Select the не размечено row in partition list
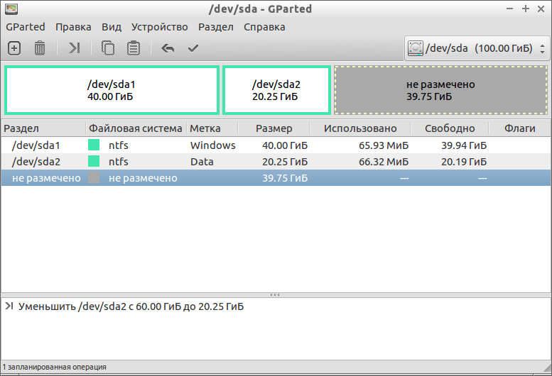 (276, 178)
